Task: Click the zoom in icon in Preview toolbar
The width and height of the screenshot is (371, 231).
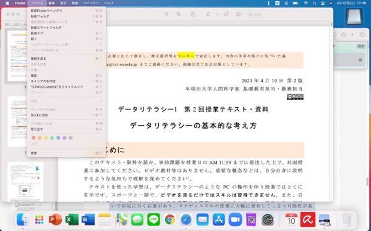Action: [179, 14]
